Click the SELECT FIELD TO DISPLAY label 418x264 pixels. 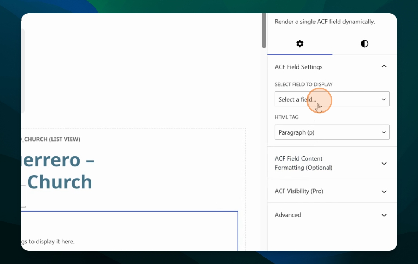[x=304, y=84]
